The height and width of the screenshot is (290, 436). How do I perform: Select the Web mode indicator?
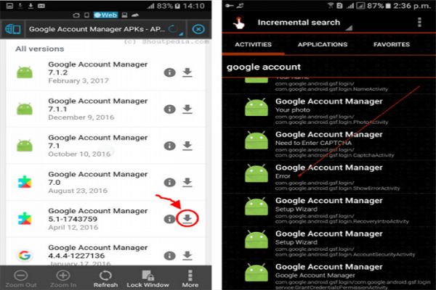click(105, 15)
